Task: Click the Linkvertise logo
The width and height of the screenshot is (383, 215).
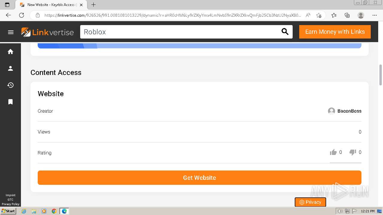Action: 47,32
